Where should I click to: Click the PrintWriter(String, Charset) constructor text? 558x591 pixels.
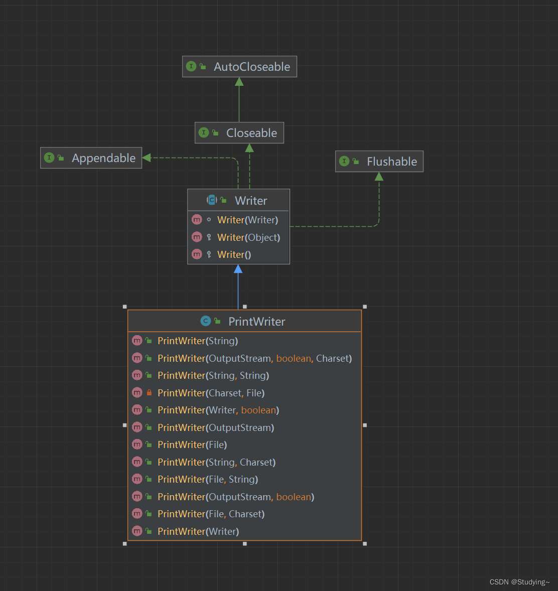[217, 463]
